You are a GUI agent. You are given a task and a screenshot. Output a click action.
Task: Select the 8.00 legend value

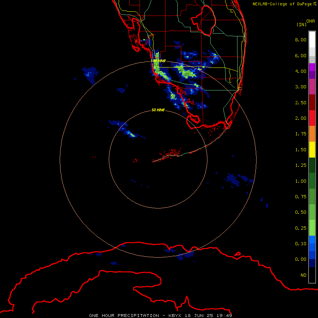click(301, 40)
